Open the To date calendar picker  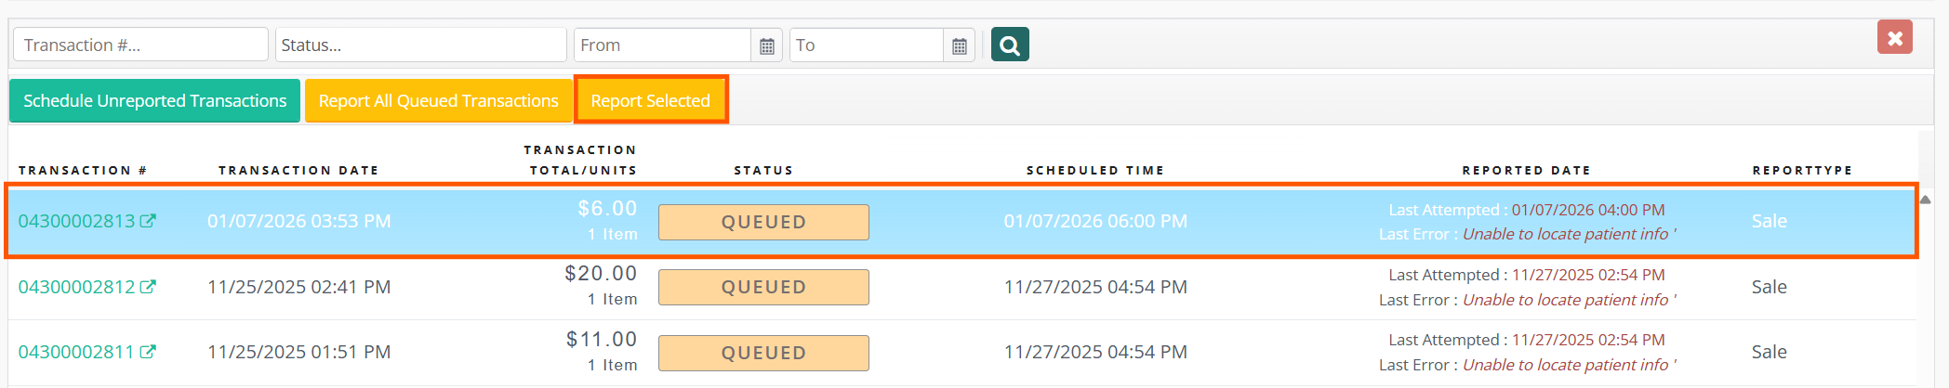tap(960, 45)
